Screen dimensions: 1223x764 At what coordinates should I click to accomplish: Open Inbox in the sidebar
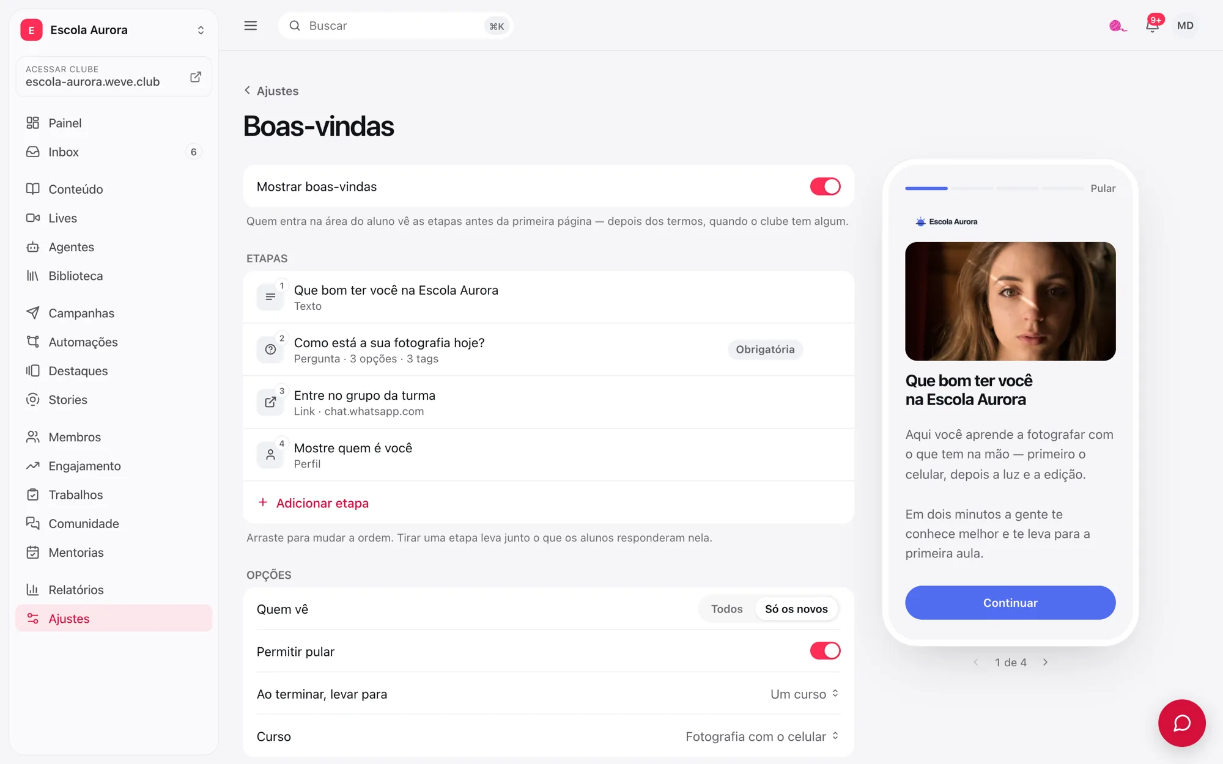tap(114, 152)
